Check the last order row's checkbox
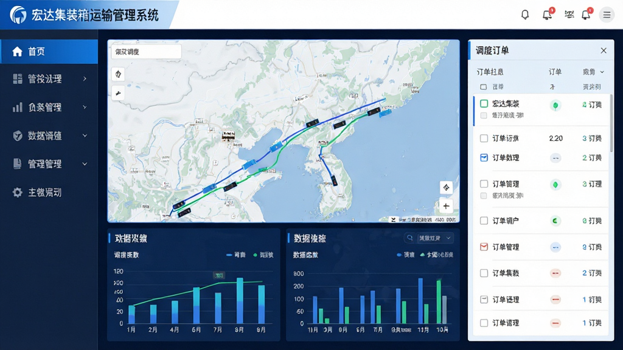The width and height of the screenshot is (623, 350). pyautogui.click(x=484, y=323)
